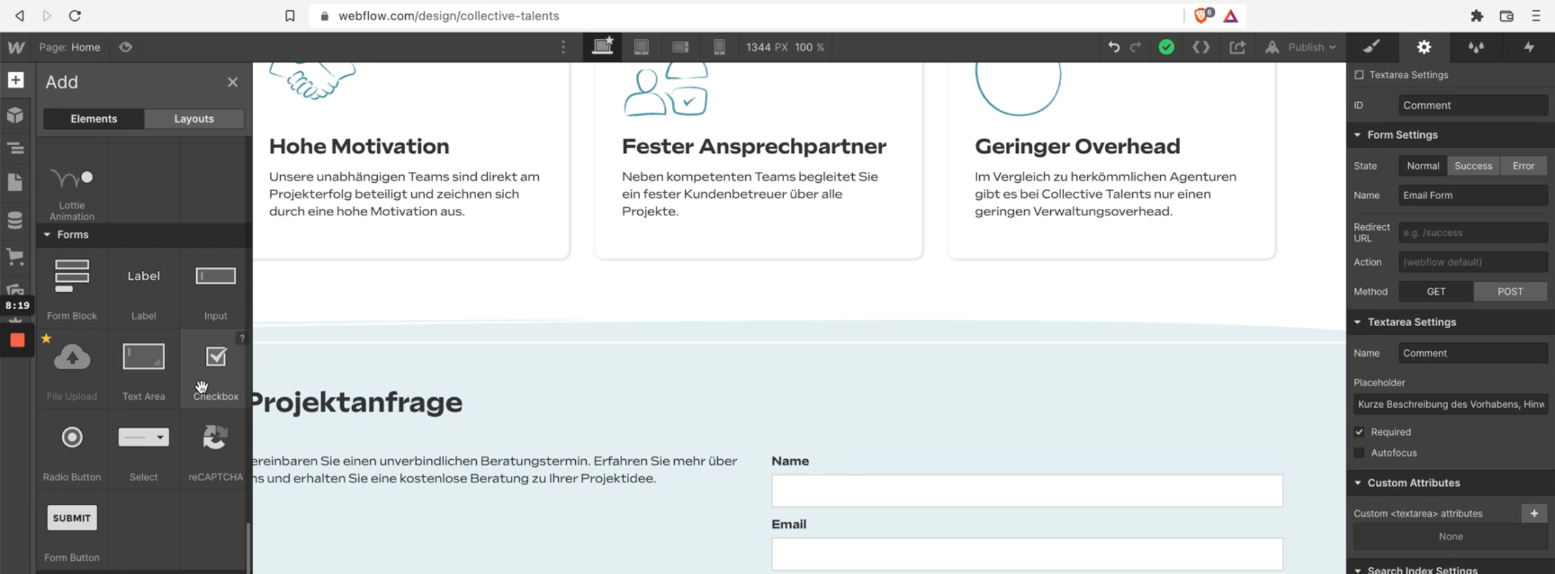Screen dimensions: 1555x574
Task: Add a Form Button element
Action: tap(72, 531)
